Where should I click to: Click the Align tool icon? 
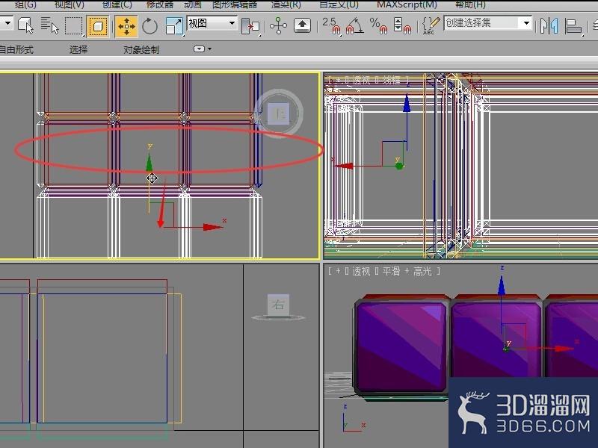573,26
